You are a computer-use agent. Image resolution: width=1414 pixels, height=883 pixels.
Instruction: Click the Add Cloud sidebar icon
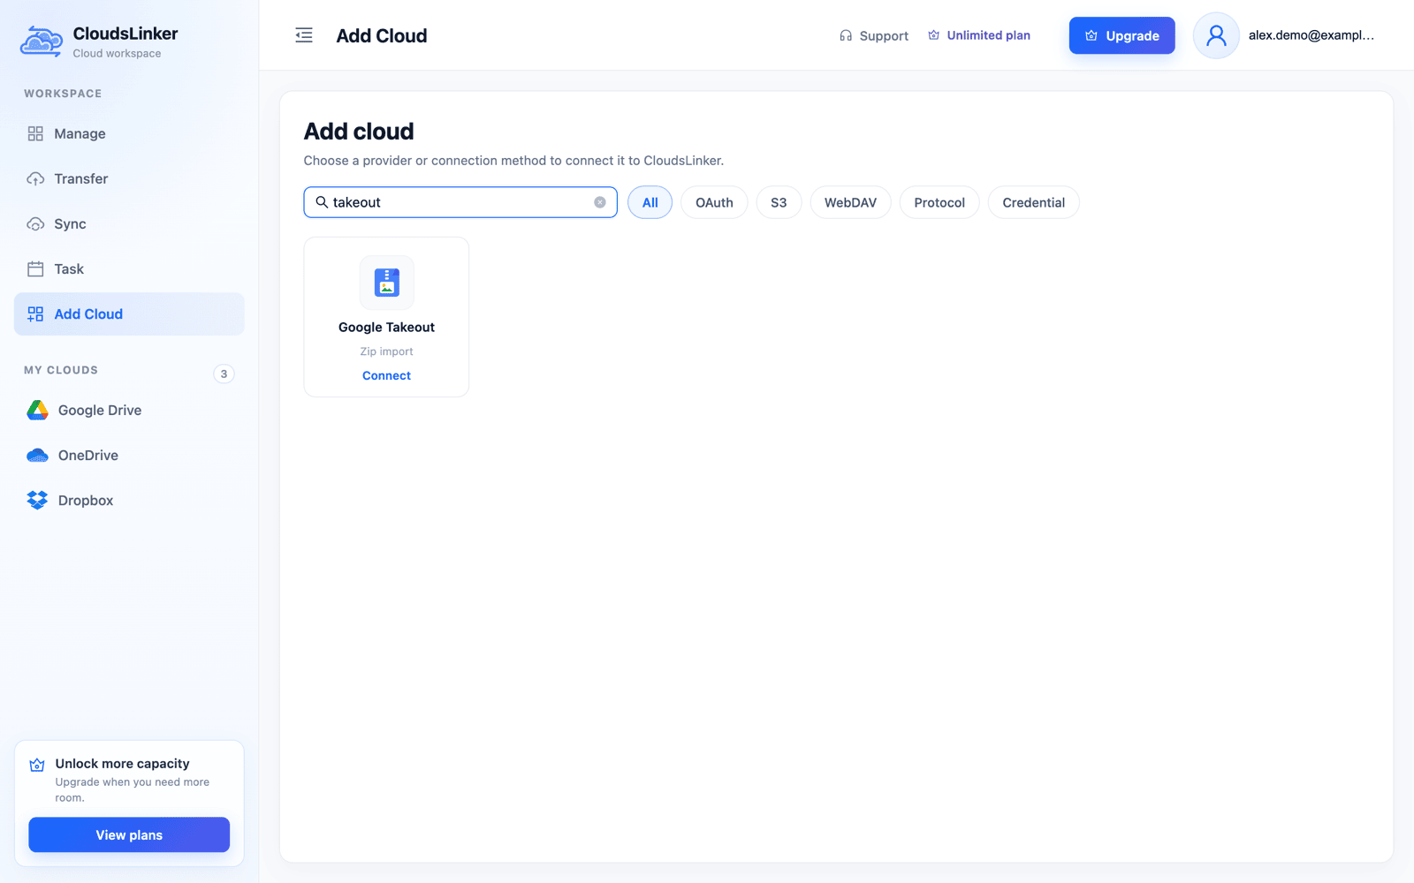pos(35,313)
